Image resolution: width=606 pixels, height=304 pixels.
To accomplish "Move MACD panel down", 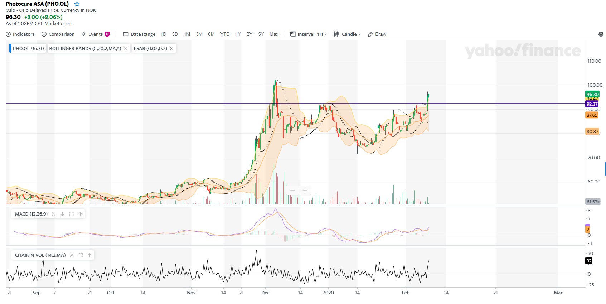I will [62, 214].
